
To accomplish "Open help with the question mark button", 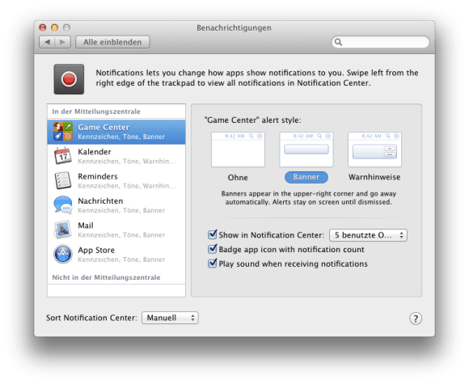I will (x=416, y=319).
